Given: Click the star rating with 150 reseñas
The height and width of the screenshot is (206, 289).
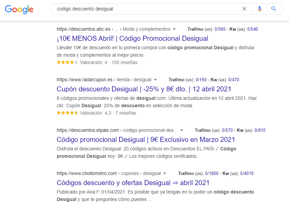Looking at the screenshot, I should tap(68, 62).
